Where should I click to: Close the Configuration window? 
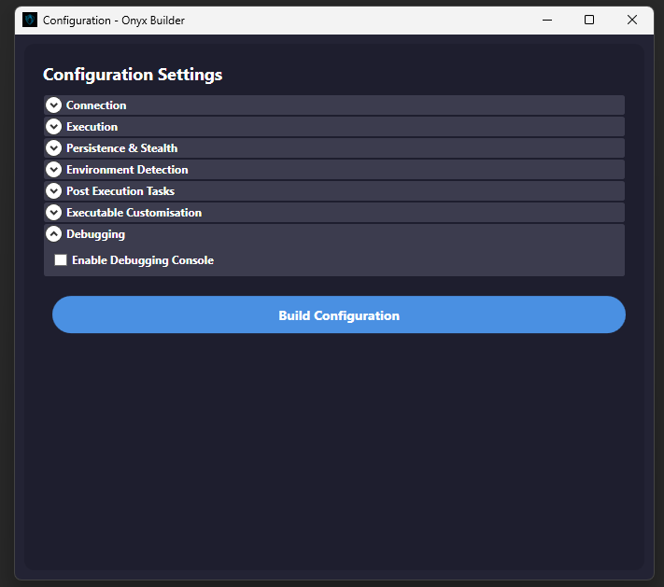click(x=632, y=20)
